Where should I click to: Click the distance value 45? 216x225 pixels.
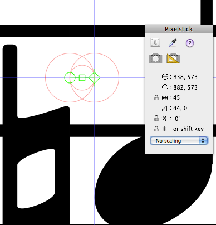click(x=176, y=97)
